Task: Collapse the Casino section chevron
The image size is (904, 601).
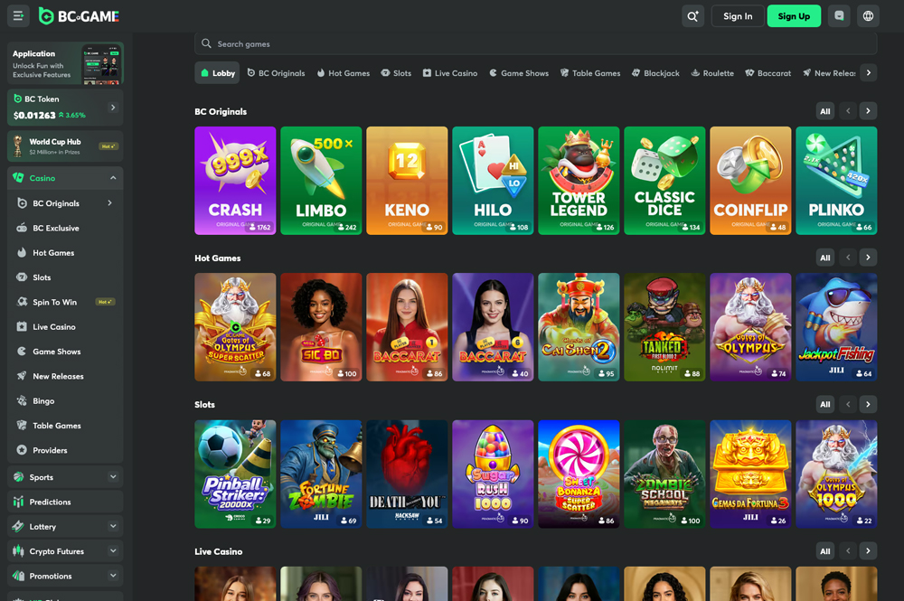Action: click(x=113, y=178)
